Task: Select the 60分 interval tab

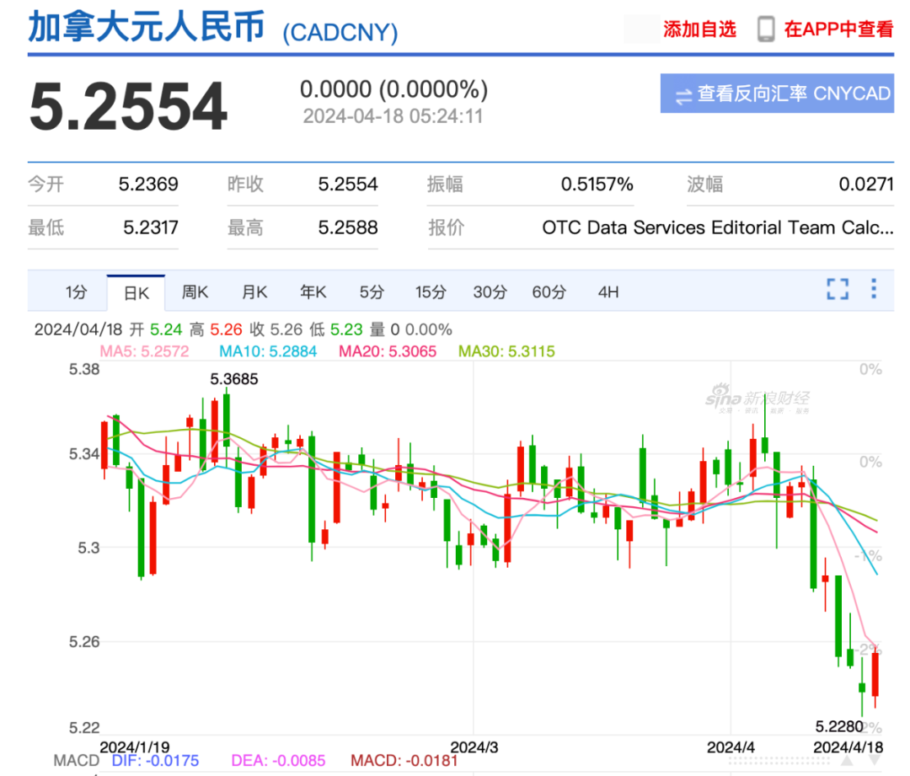Action: click(549, 292)
